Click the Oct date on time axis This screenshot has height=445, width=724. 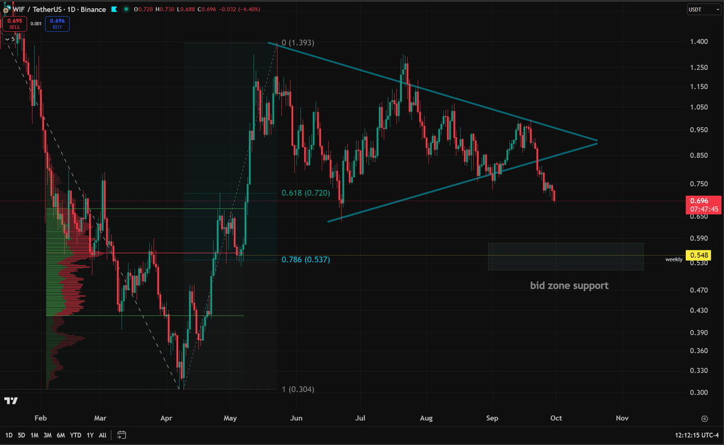point(556,417)
